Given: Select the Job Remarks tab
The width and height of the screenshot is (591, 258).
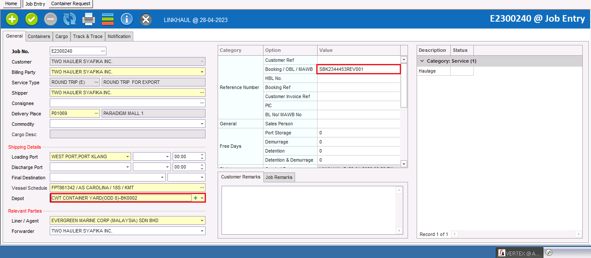Looking at the screenshot, I should click(279, 177).
